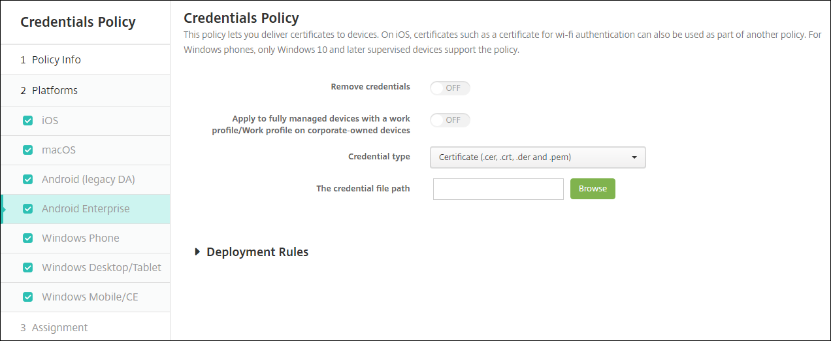Open the Credential type dropdown
Viewport: 831px width, 341px height.
point(537,157)
